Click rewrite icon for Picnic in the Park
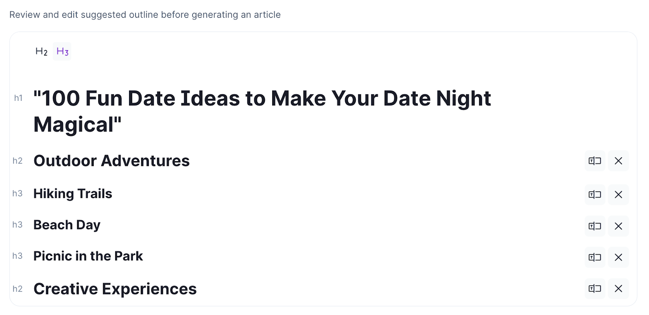This screenshot has width=649, height=315. [595, 257]
